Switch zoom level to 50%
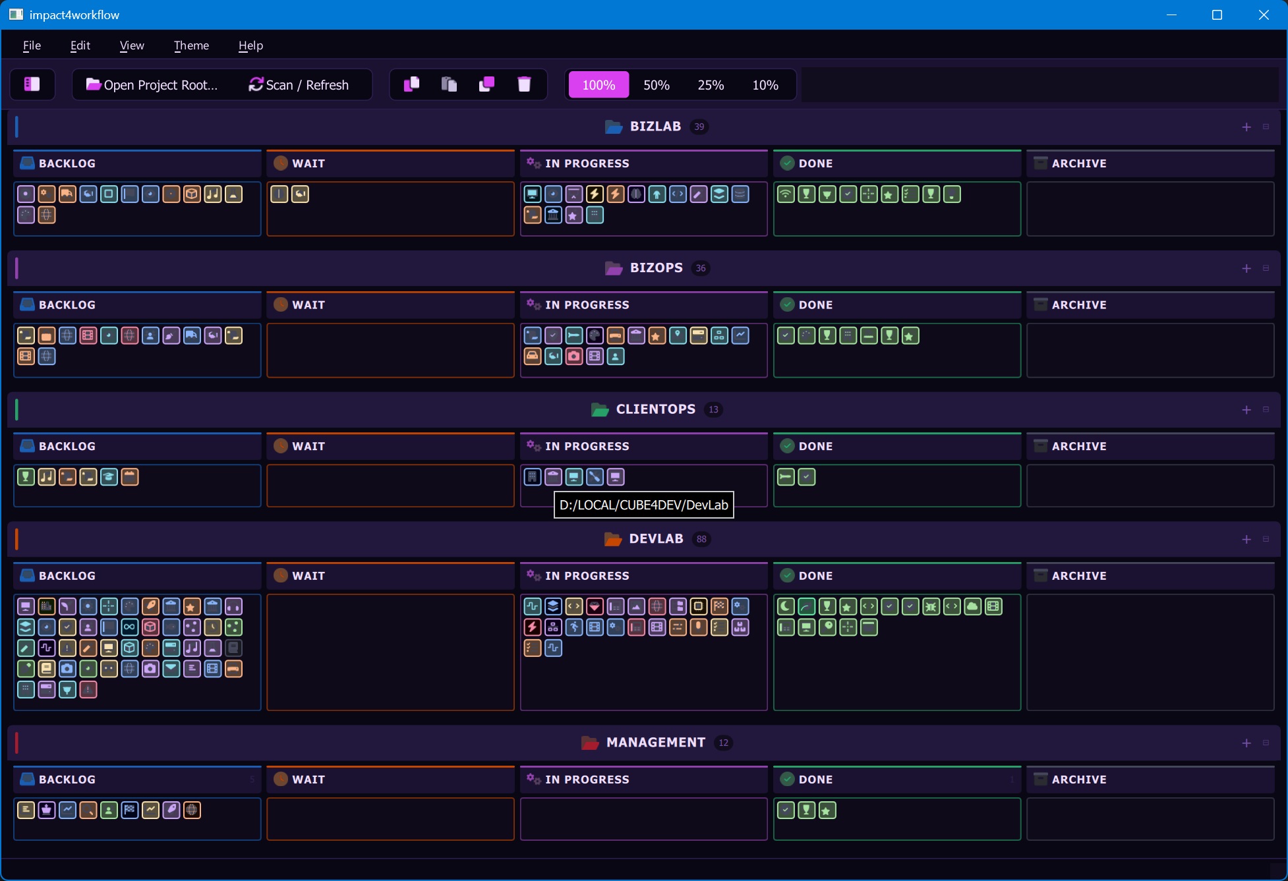 (x=656, y=85)
